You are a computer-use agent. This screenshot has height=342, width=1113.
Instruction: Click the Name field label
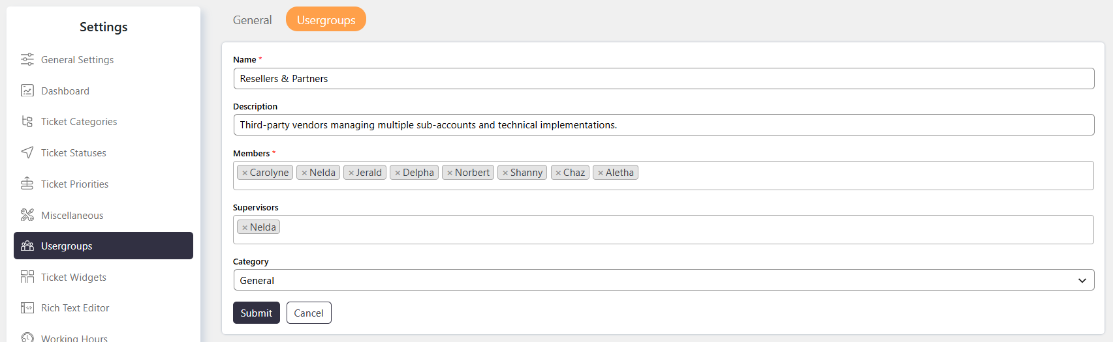(245, 59)
